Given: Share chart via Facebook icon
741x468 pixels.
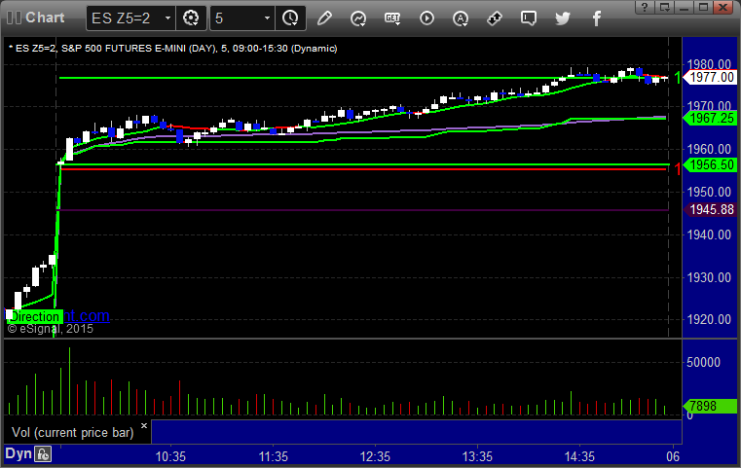Looking at the screenshot, I should pyautogui.click(x=596, y=18).
